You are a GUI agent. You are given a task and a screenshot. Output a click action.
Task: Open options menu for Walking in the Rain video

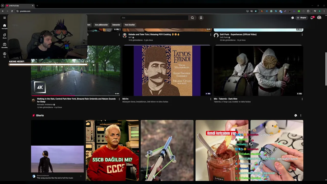119,99
